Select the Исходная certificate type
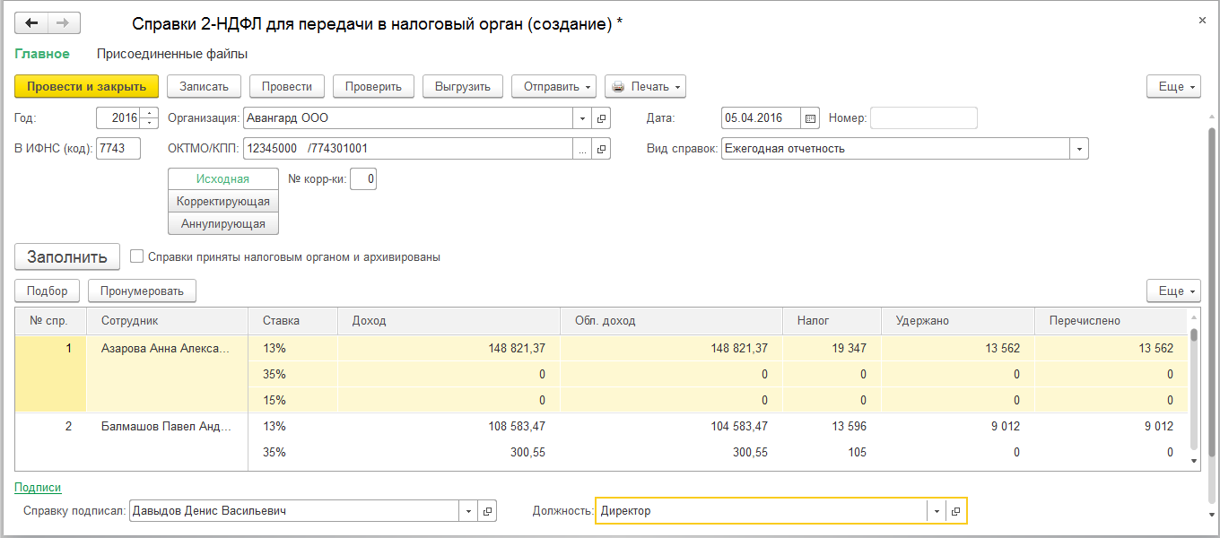 pyautogui.click(x=223, y=179)
